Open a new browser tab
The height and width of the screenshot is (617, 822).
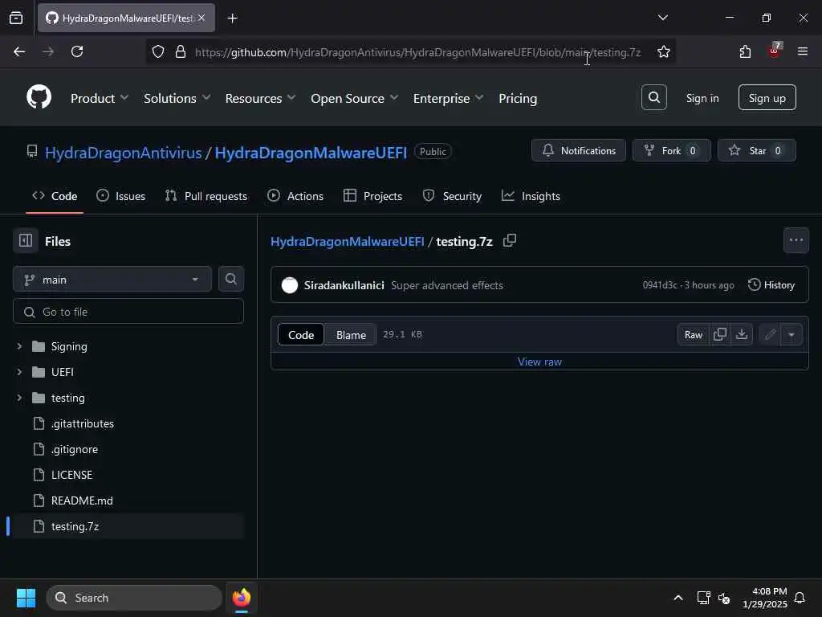(232, 18)
